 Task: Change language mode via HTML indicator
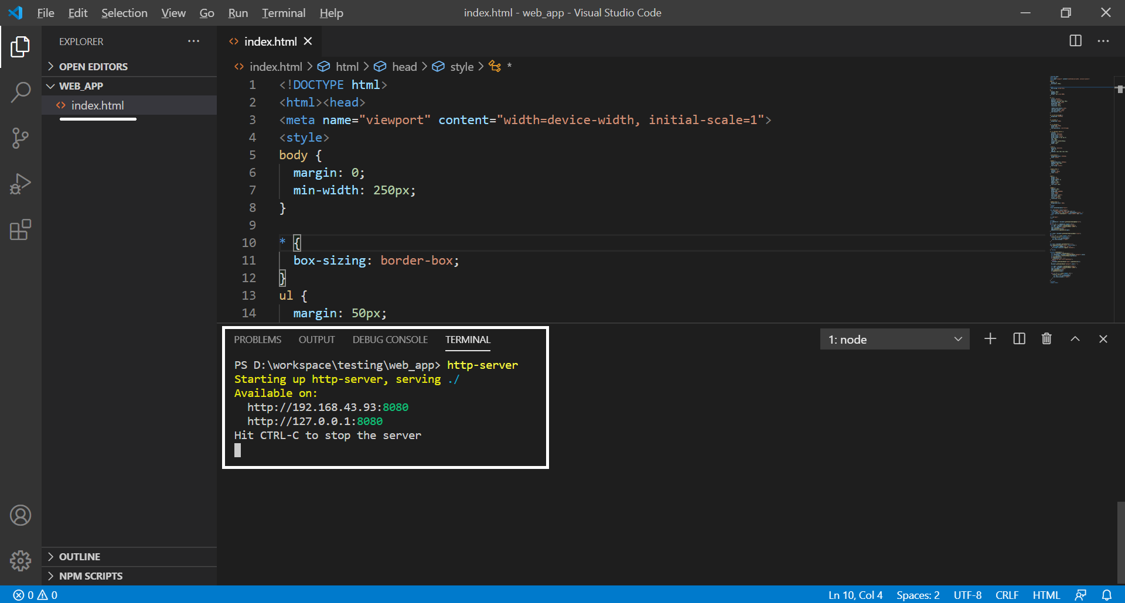(1046, 595)
